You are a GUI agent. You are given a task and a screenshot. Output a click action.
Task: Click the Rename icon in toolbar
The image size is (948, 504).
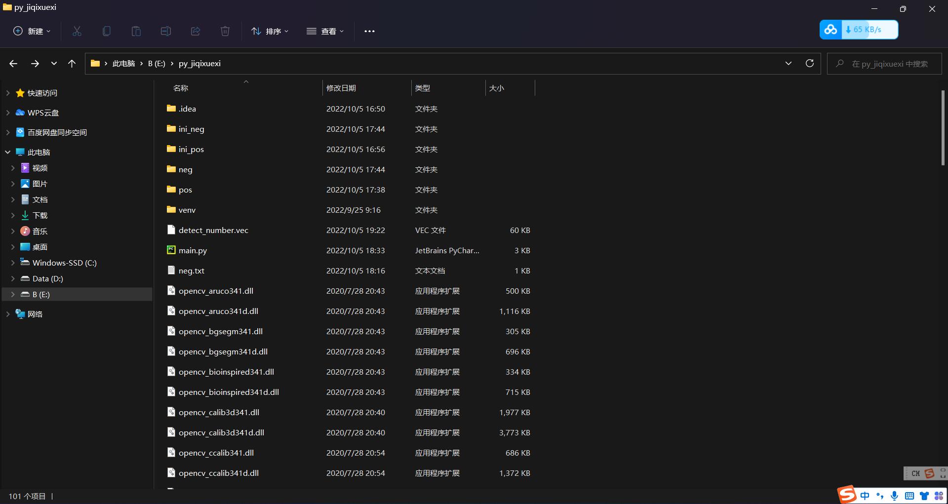[166, 31]
